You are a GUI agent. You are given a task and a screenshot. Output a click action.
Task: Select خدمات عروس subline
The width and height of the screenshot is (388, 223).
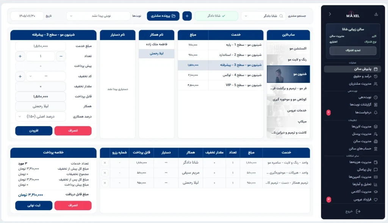288,111
